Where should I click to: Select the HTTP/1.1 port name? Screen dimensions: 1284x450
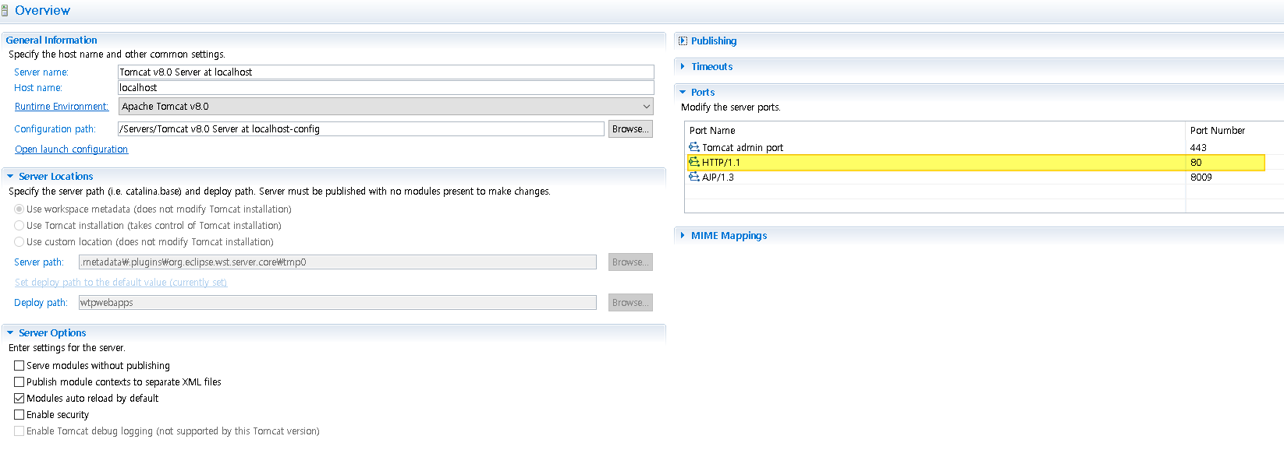tap(721, 162)
